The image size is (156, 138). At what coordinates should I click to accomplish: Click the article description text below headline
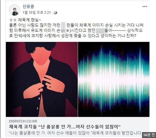[x=75, y=133]
